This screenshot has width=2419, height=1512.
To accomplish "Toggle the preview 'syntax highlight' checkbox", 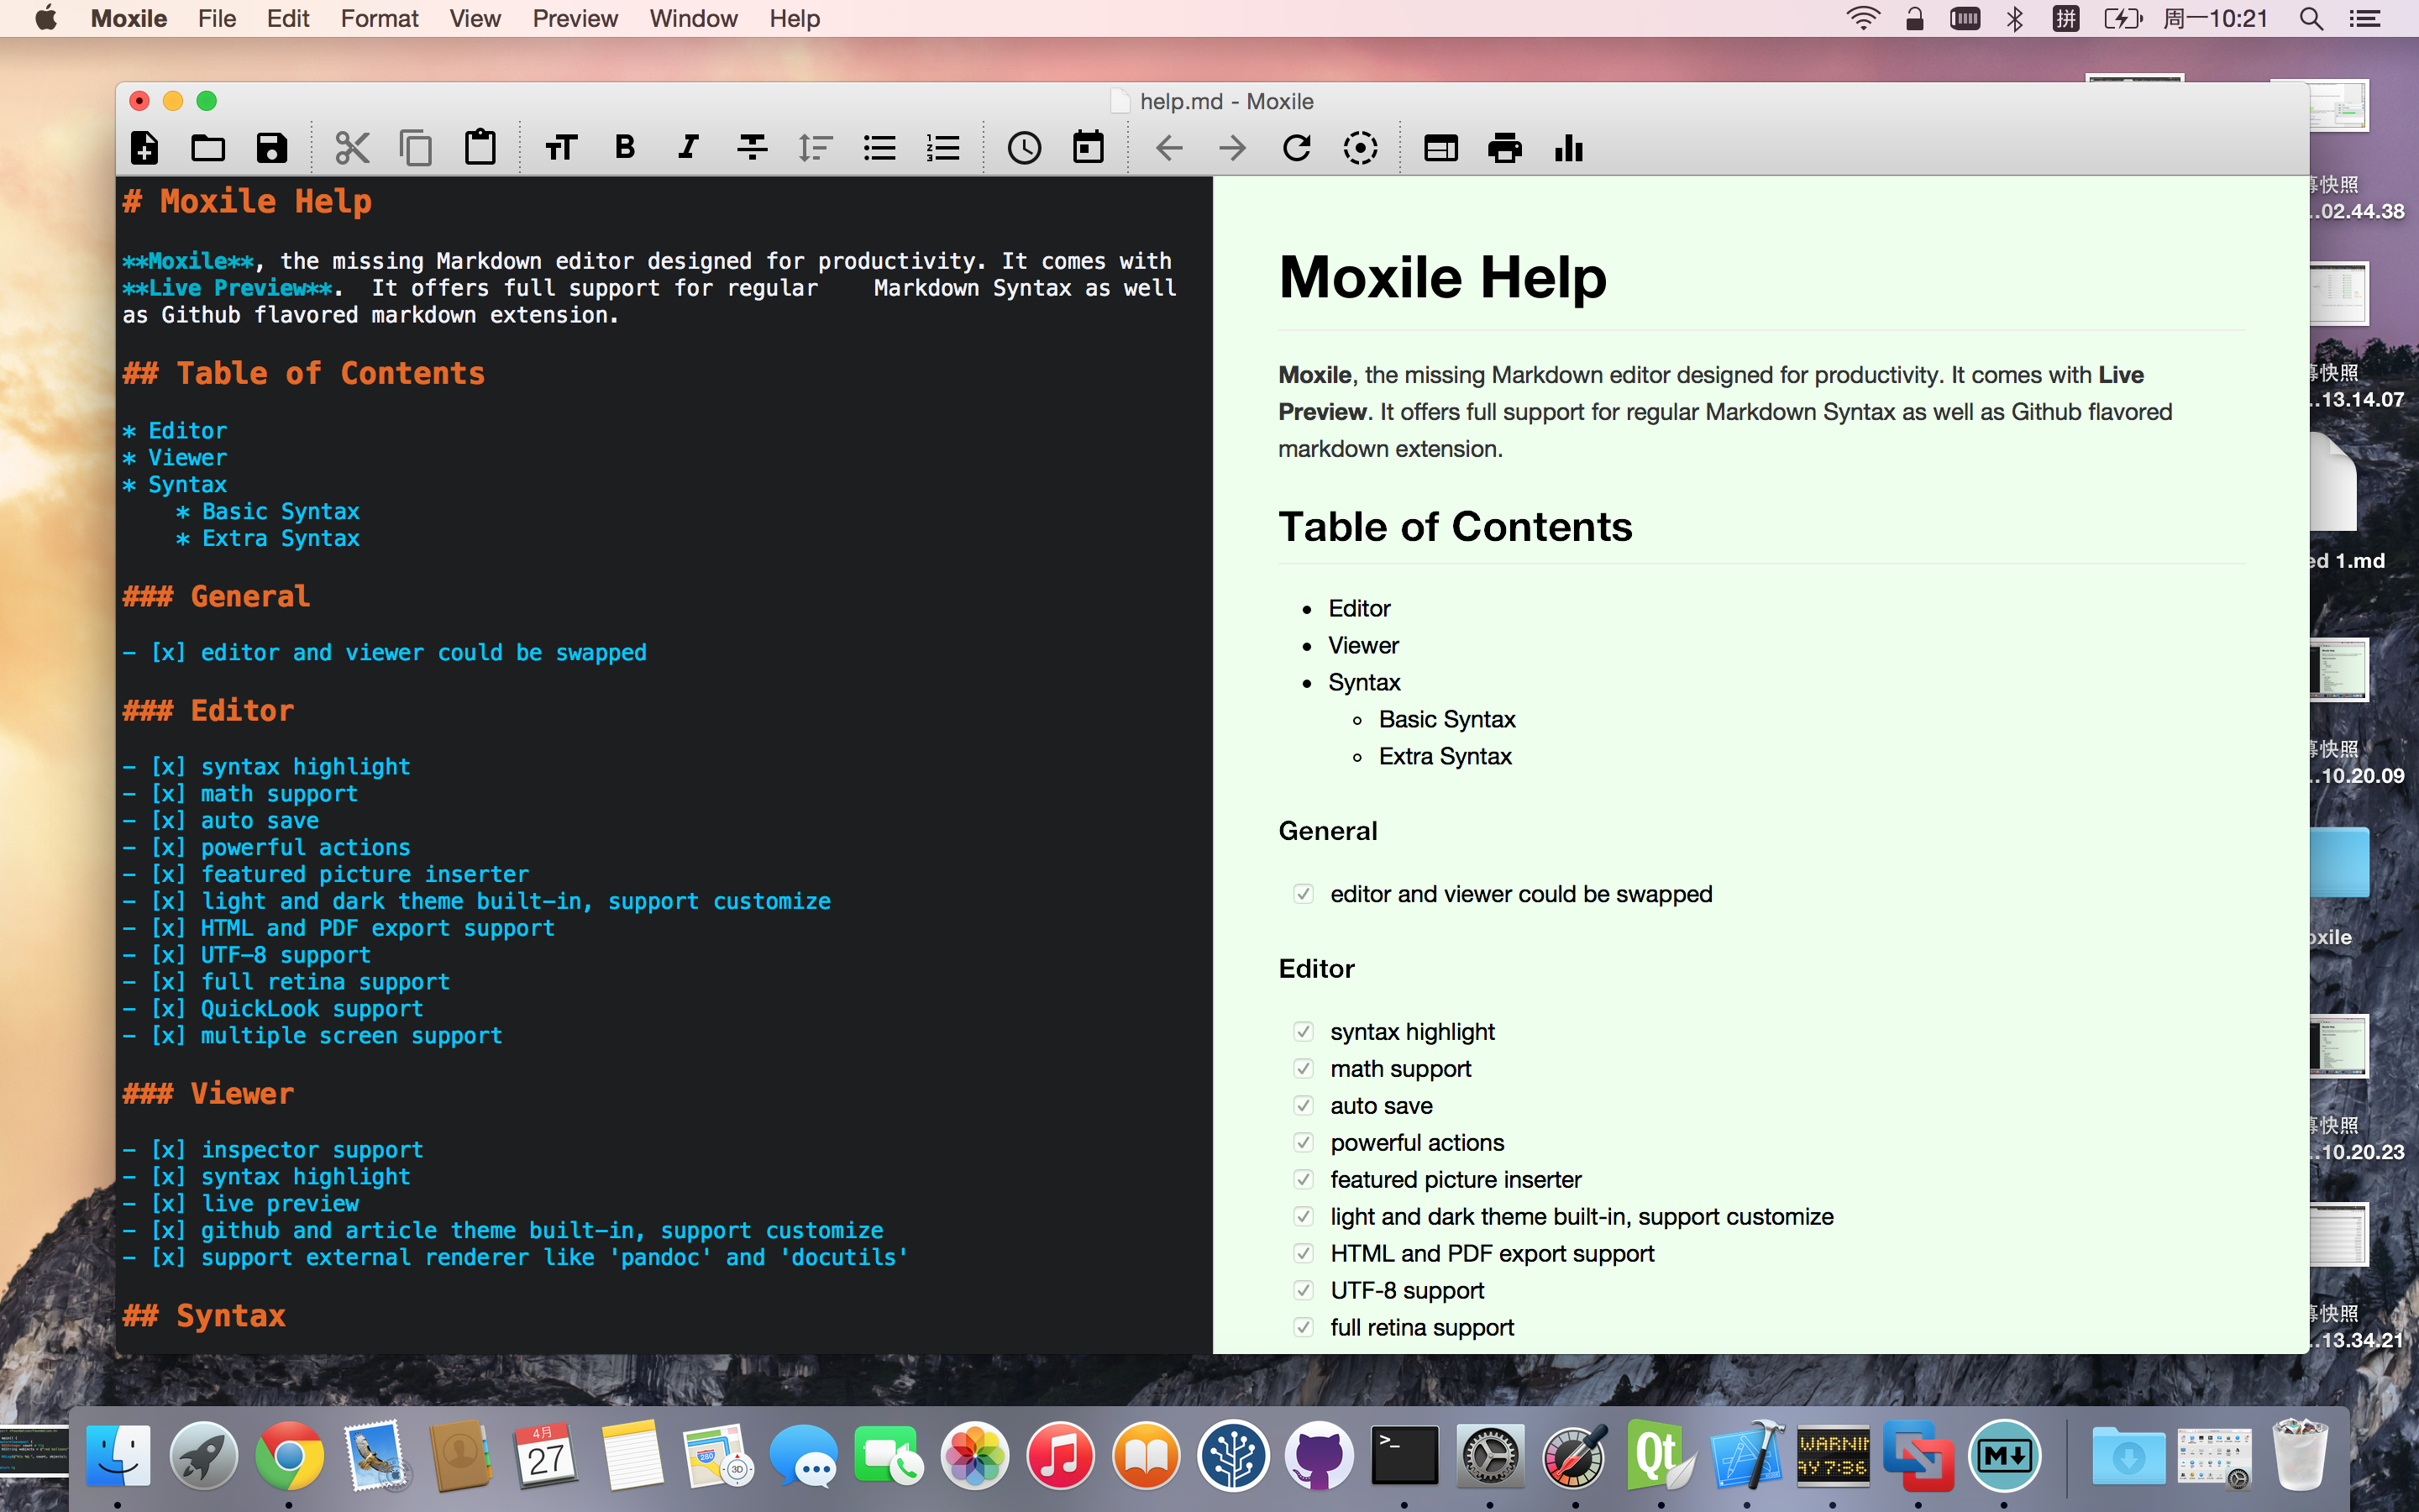I will (x=1304, y=1031).
